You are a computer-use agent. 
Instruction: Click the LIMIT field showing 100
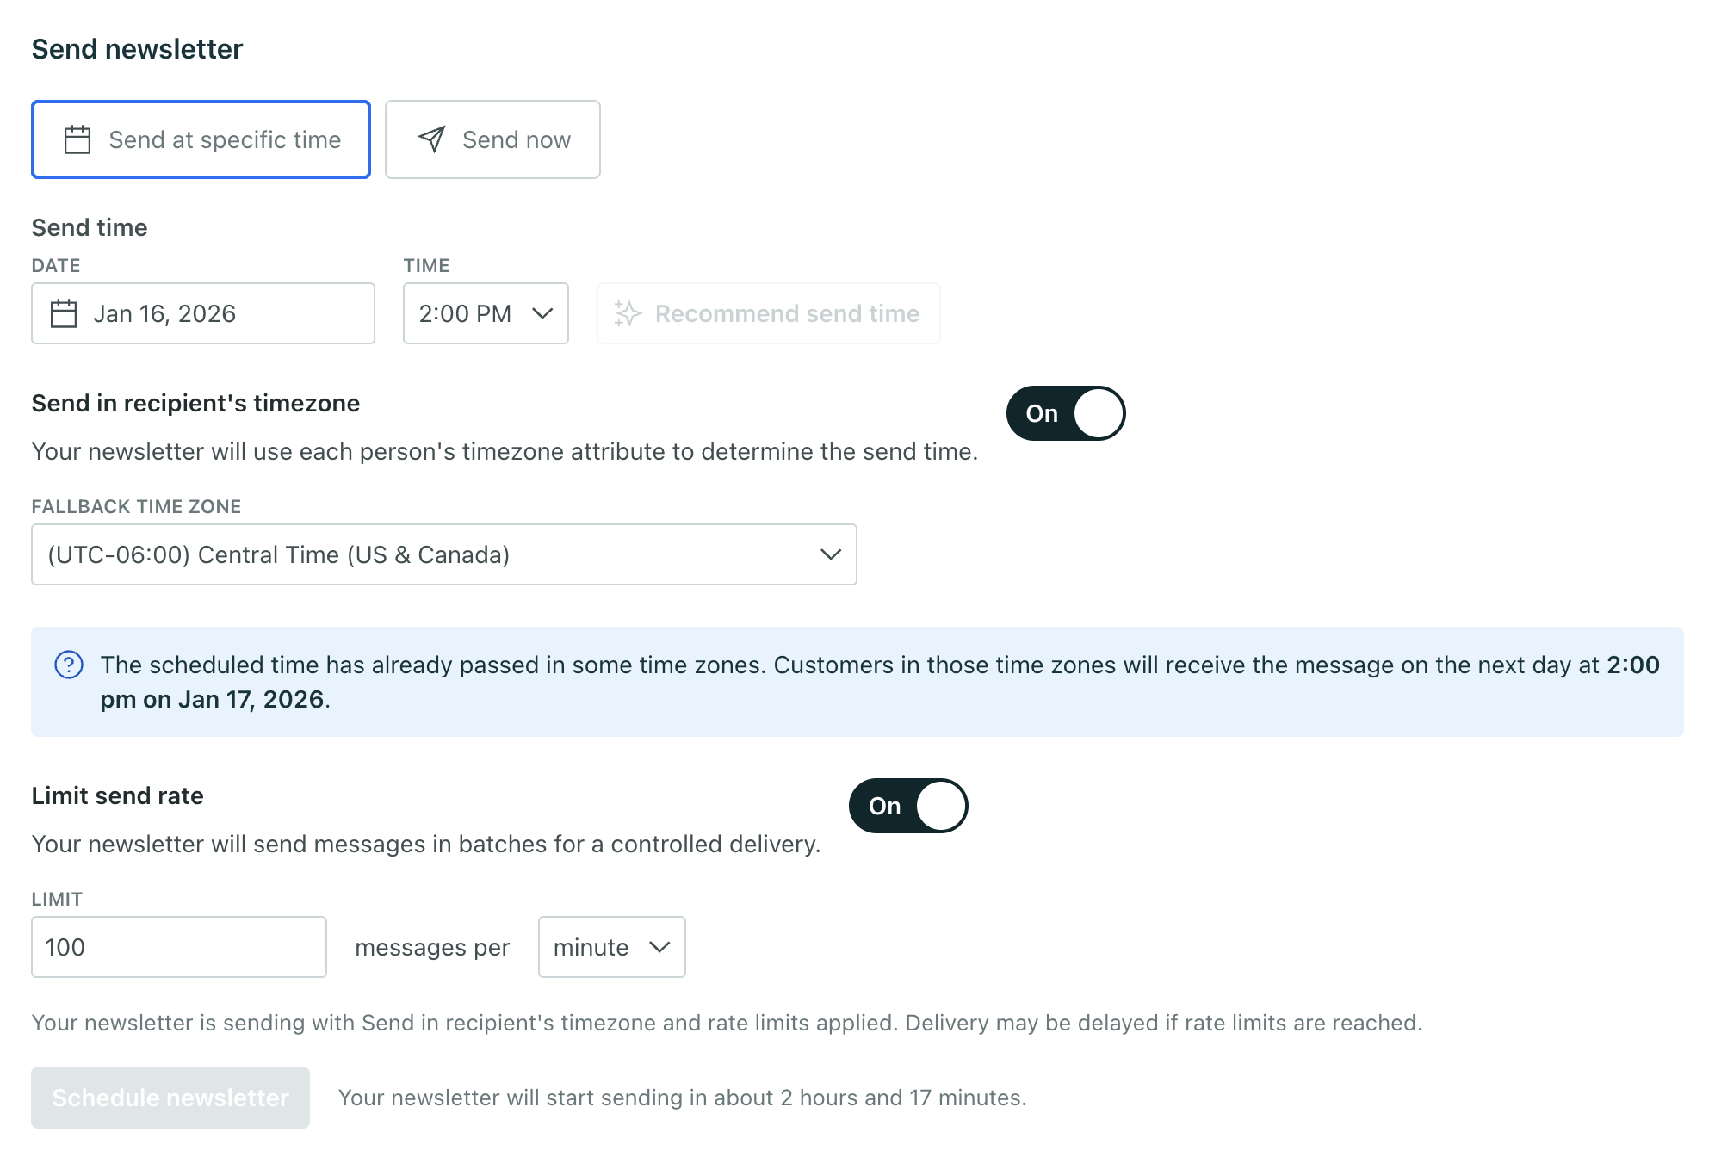[178, 947]
